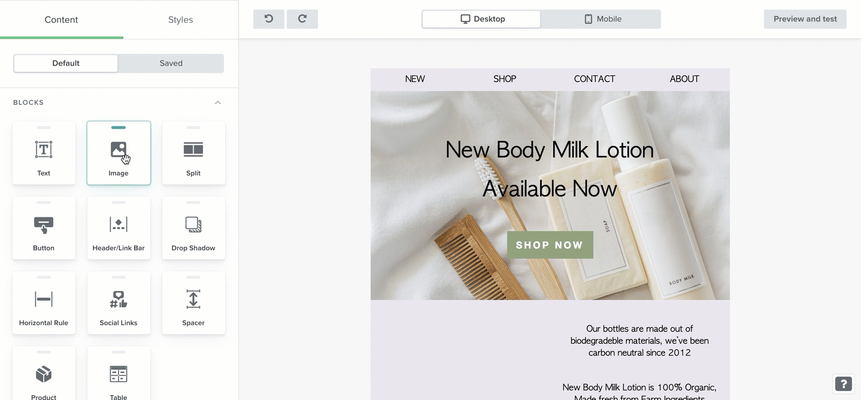Select the Text block icon
Image resolution: width=861 pixels, height=400 pixels.
[44, 150]
